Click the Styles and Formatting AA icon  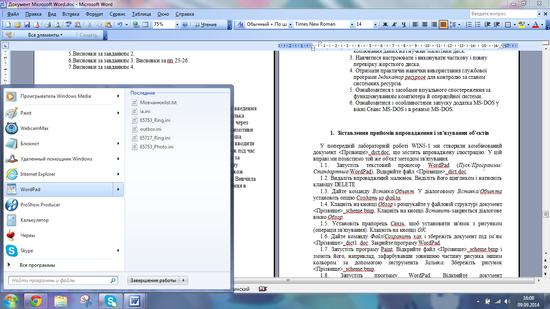(x=241, y=25)
